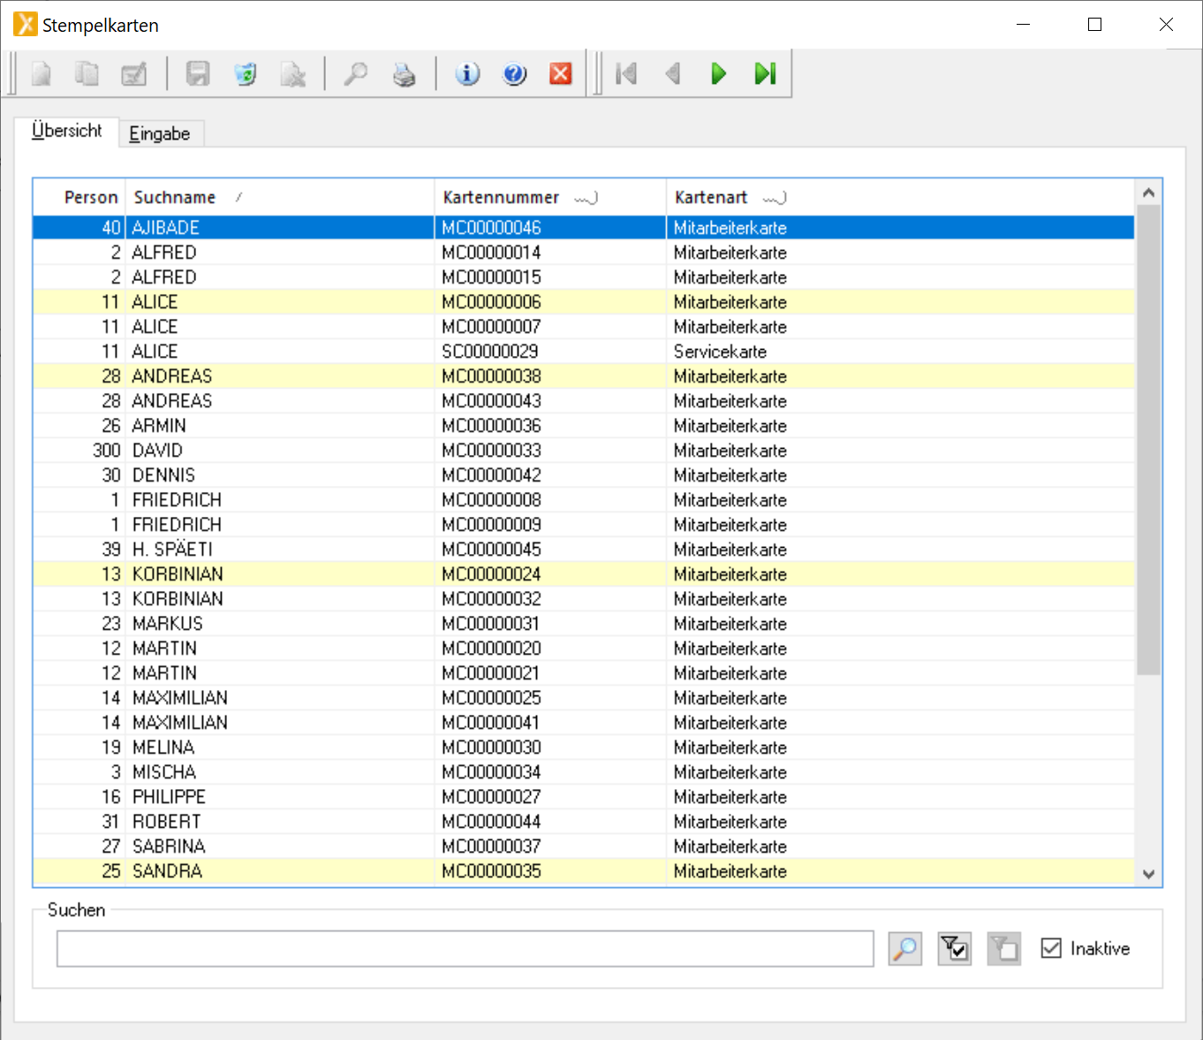Click the blue info icon in toolbar
1203x1040 pixels.
tap(467, 74)
